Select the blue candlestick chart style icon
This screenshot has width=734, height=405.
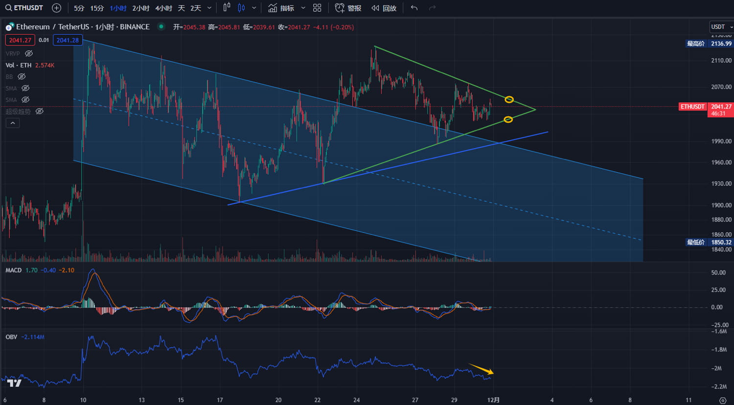pos(241,8)
